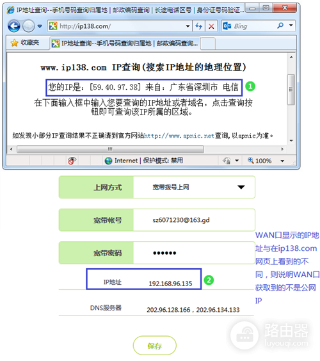Click the horizontal scrollbar thumb
The width and height of the screenshot is (320, 361).
click(x=110, y=149)
